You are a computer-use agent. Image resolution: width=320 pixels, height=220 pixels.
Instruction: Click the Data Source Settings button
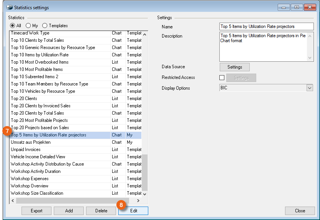(x=234, y=67)
